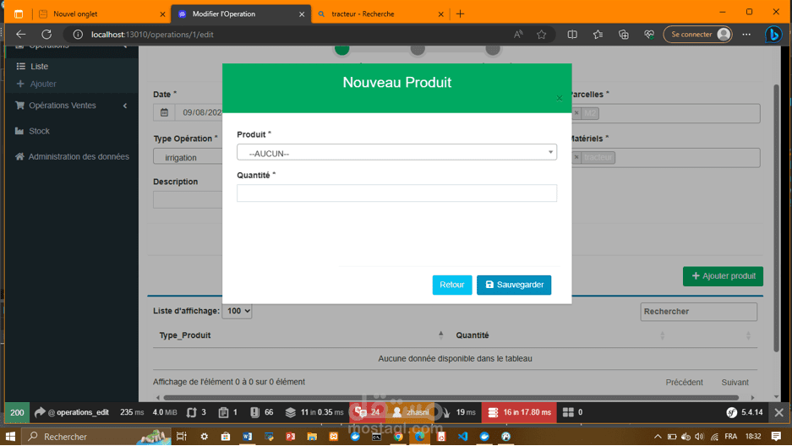Open the Produit dropdown showing --AUCUN--
The height and width of the screenshot is (446, 792).
(x=396, y=152)
